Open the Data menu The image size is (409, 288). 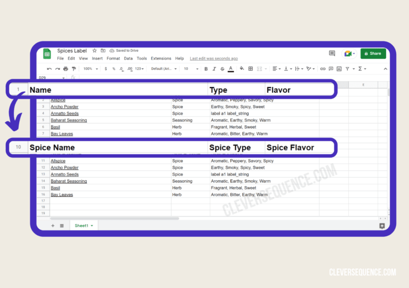(x=128, y=58)
